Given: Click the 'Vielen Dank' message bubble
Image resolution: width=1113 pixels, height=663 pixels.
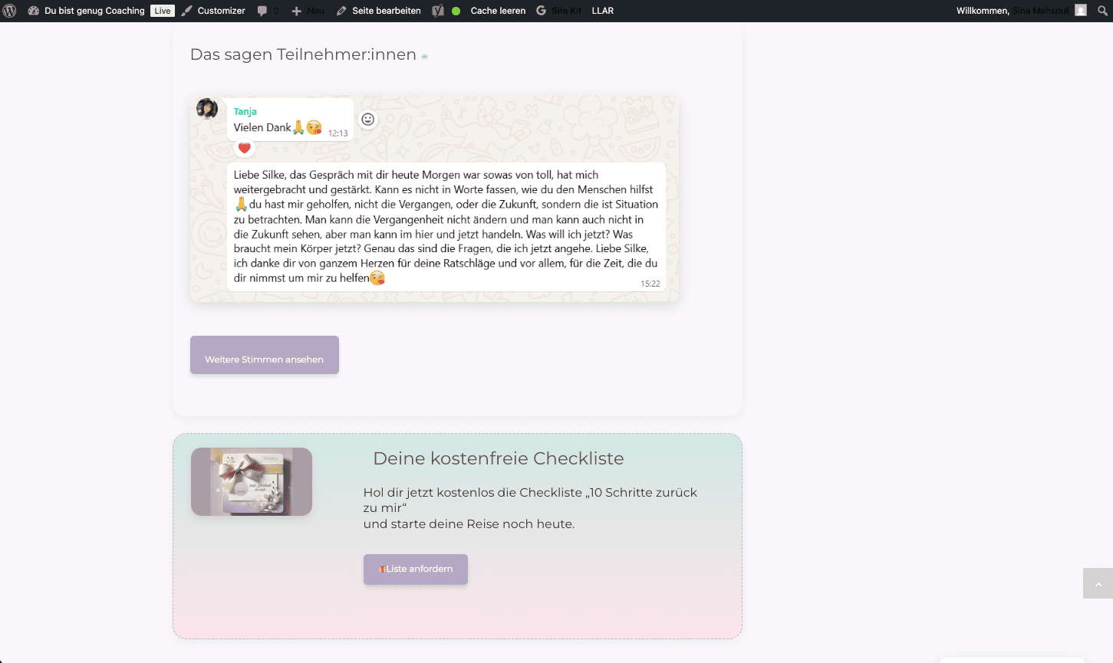Looking at the screenshot, I should coord(290,120).
